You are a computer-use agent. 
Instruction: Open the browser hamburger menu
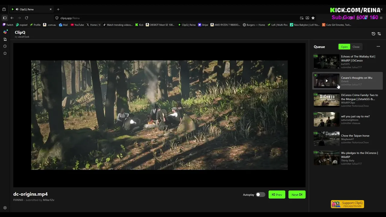pyautogui.click(x=381, y=18)
